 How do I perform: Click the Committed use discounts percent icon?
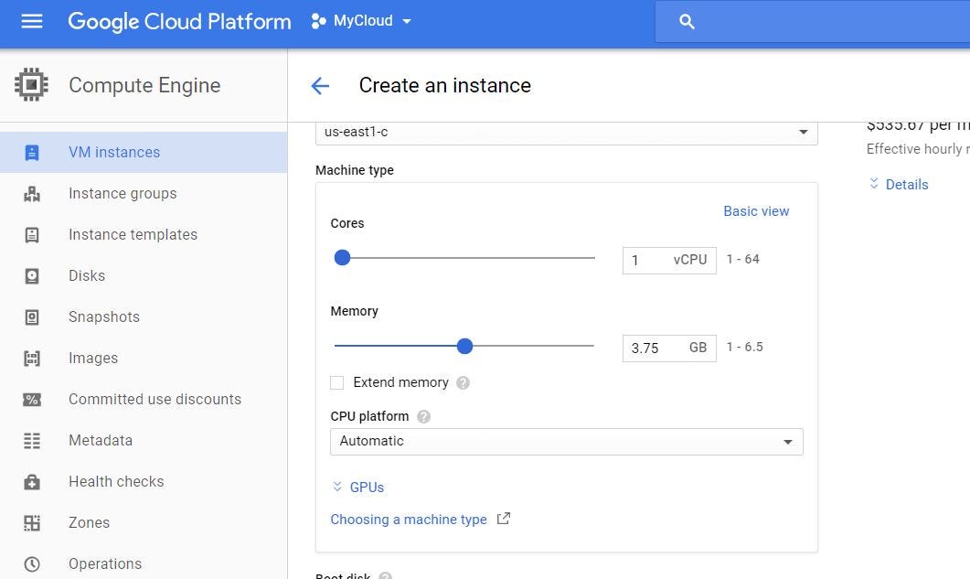(x=32, y=399)
